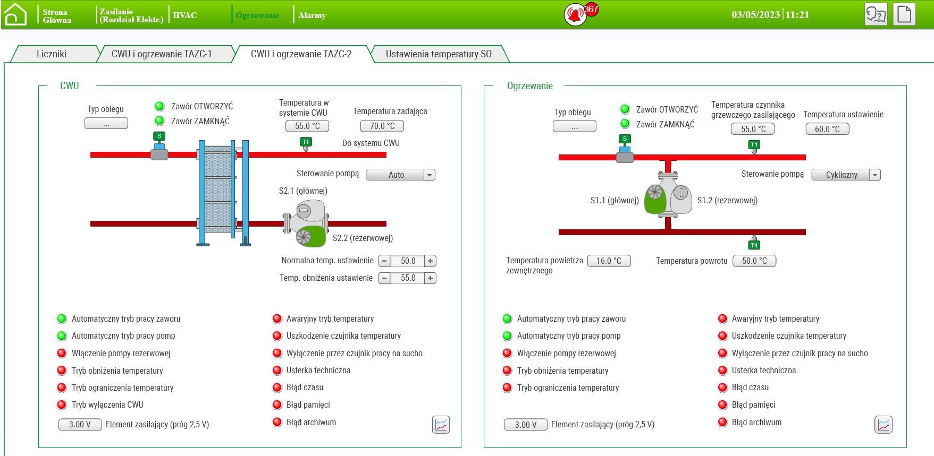Image resolution: width=934 pixels, height=456 pixels.
Task: Click the Temperatura zadająca 70.0 °C field
Action: point(382,126)
